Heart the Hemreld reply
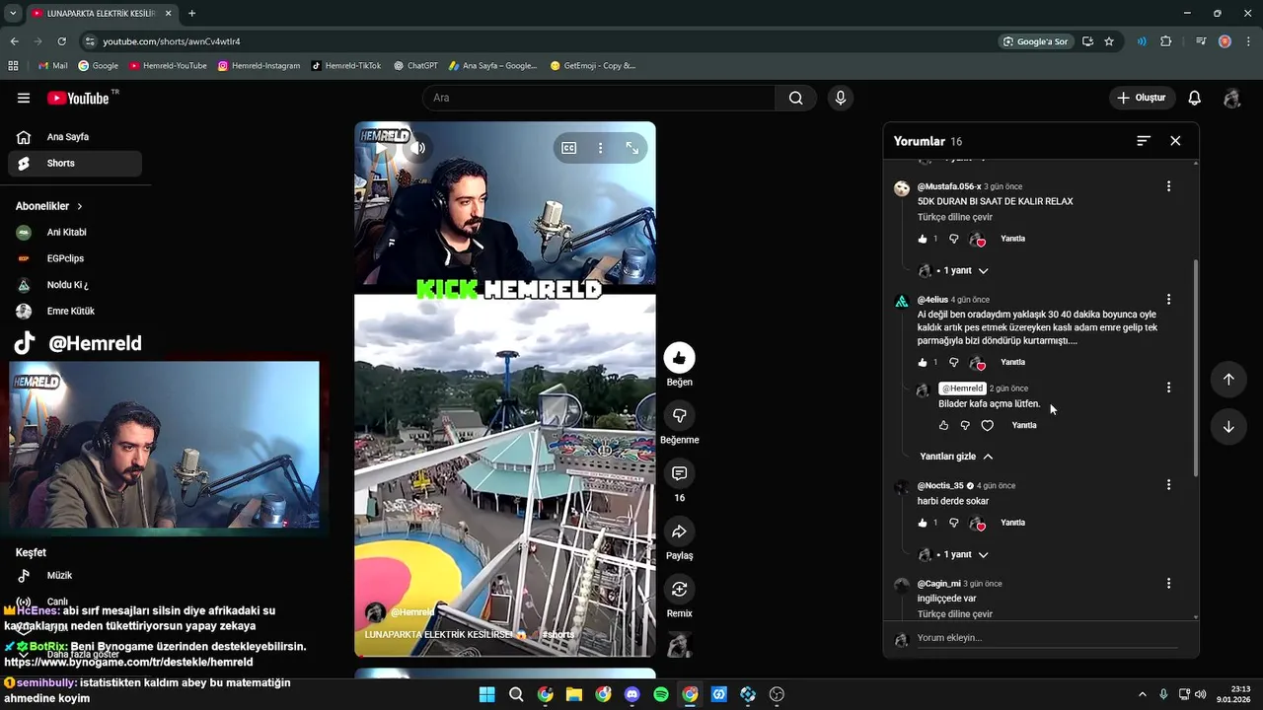This screenshot has height=710, width=1263. tap(987, 425)
